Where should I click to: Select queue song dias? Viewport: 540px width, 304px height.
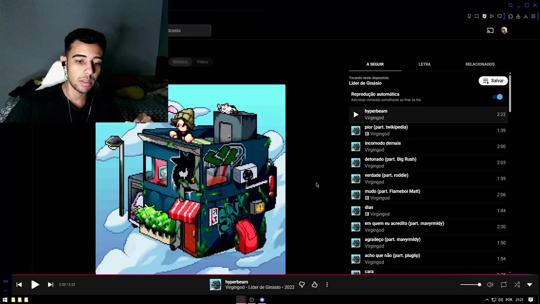coord(428,211)
